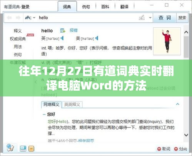Viewport: 192px width, 156px height.
Task: Collapse the sidebar with left chevron
Action: (x=36, y=82)
